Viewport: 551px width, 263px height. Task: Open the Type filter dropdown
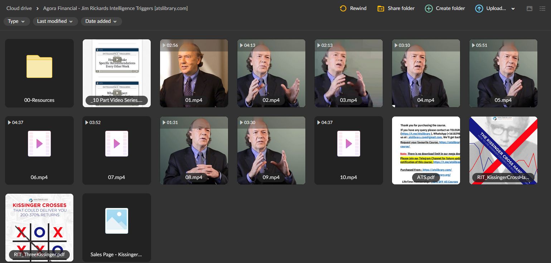coord(16,21)
